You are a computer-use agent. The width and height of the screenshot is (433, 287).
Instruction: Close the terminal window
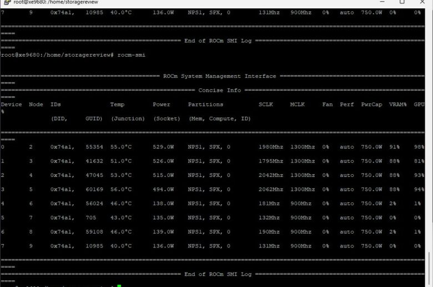(x=422, y=2)
